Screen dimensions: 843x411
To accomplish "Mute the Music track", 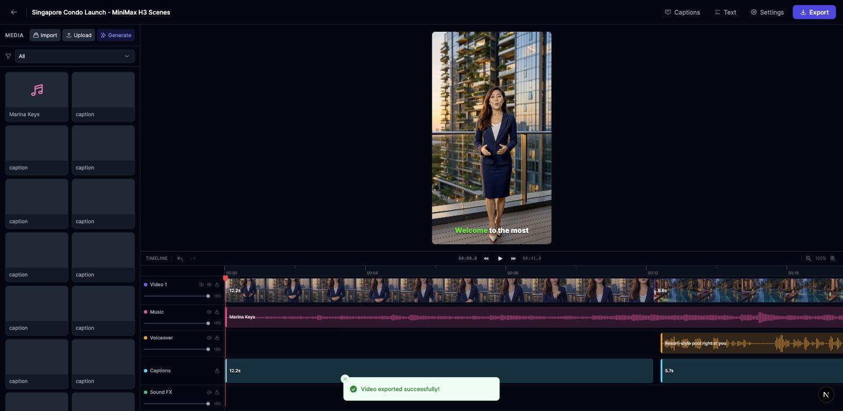I will click(x=209, y=312).
